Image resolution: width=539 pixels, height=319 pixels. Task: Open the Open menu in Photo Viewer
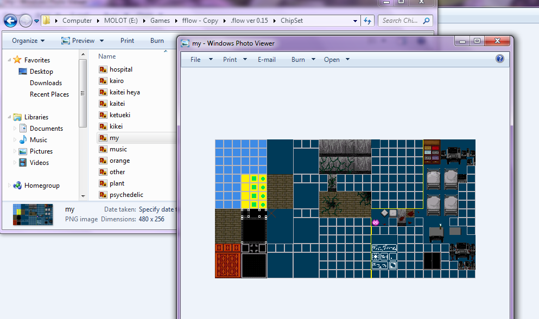click(x=337, y=60)
